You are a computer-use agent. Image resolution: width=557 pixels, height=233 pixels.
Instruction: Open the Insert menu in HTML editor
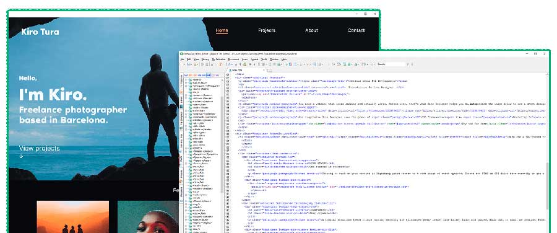coord(244,59)
